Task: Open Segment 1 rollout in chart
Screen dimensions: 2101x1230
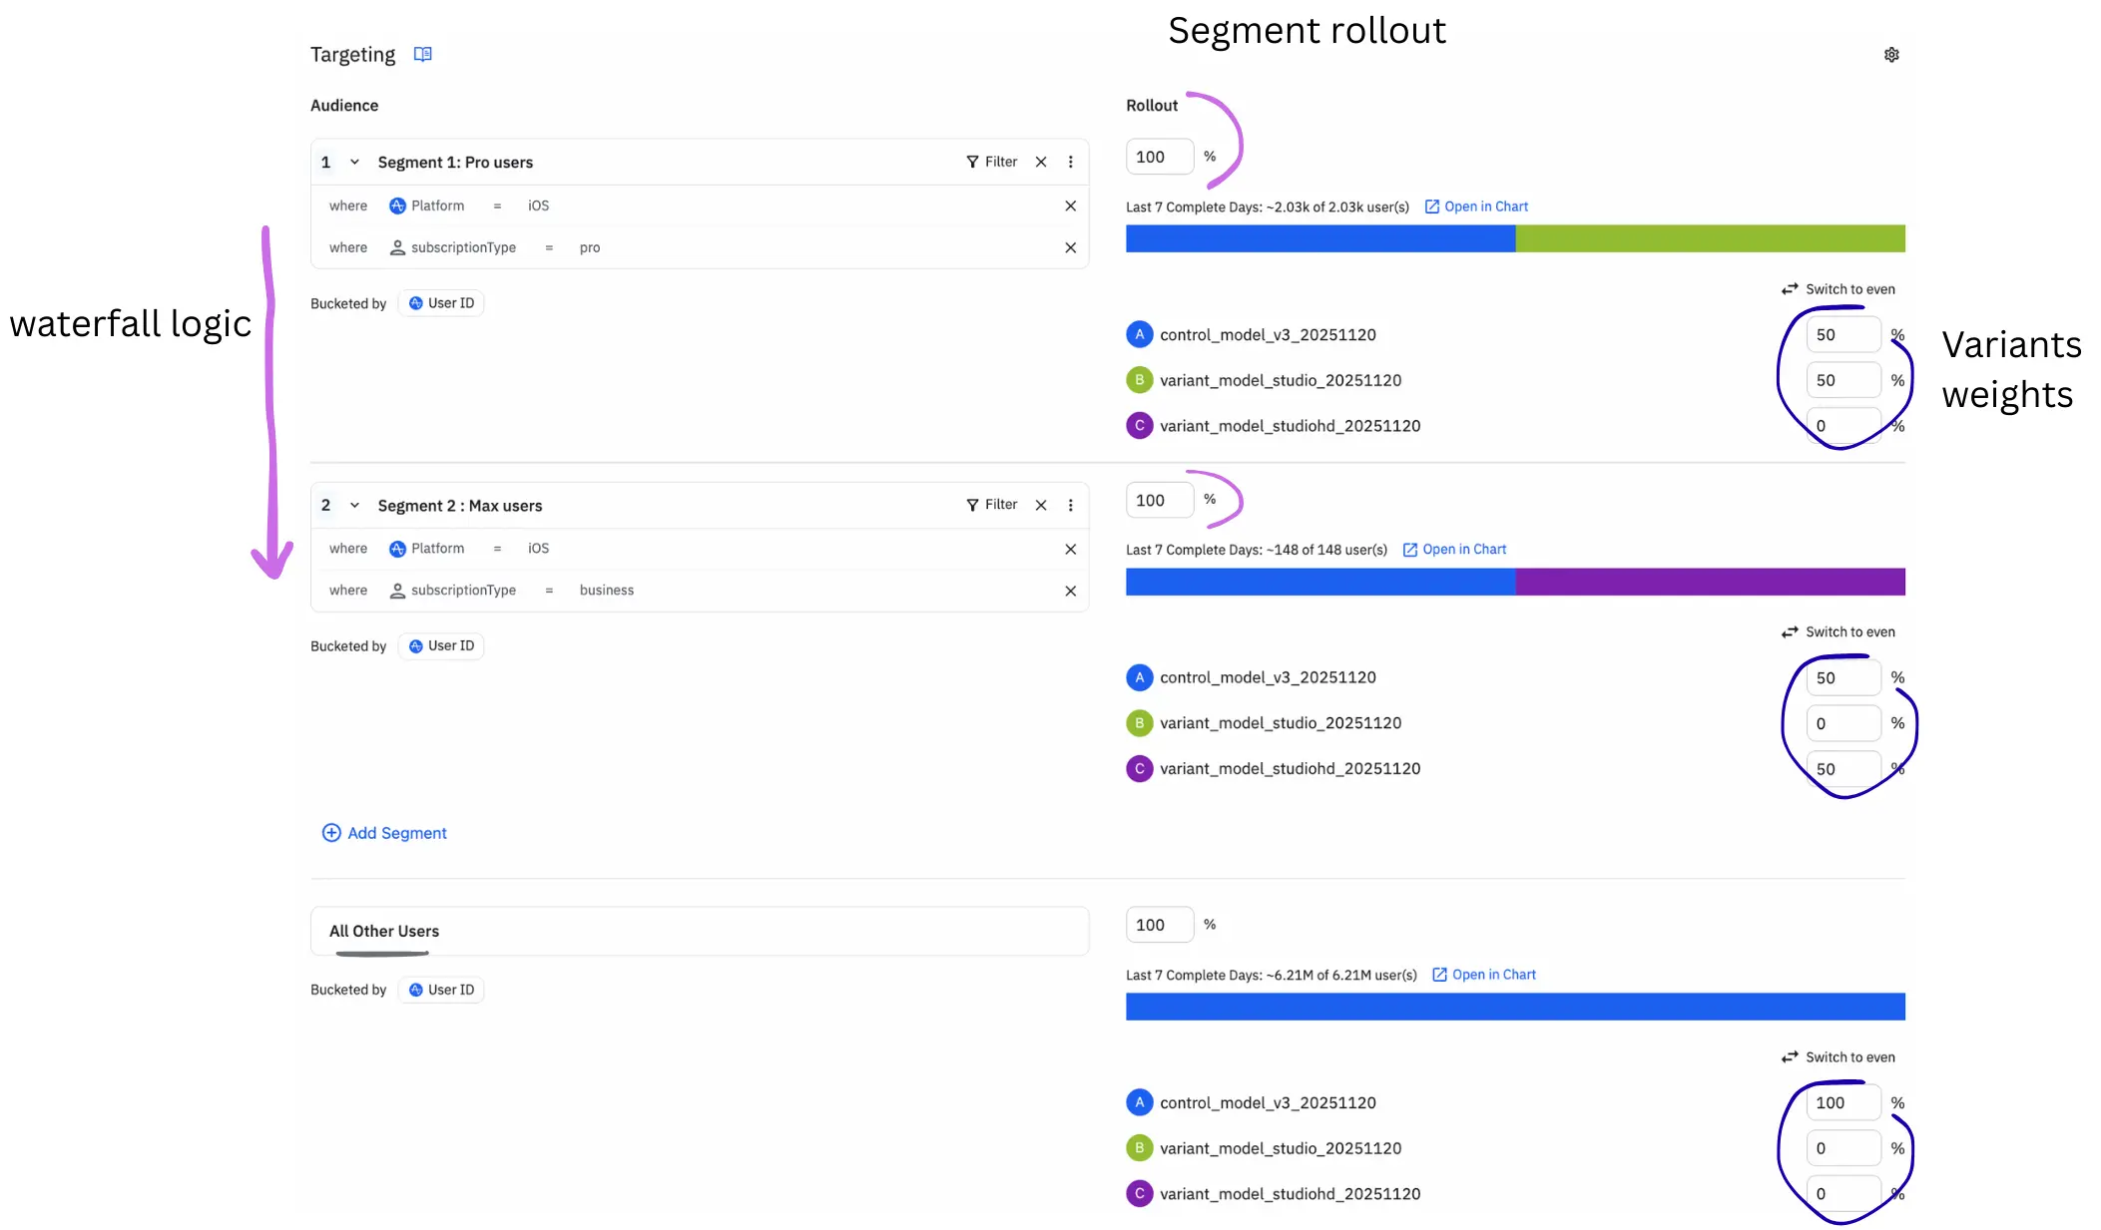Action: (1476, 206)
